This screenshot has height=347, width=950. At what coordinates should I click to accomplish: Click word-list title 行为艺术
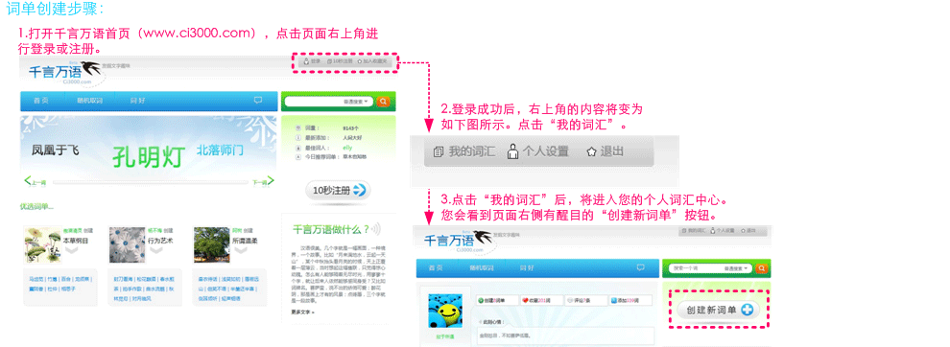160,240
